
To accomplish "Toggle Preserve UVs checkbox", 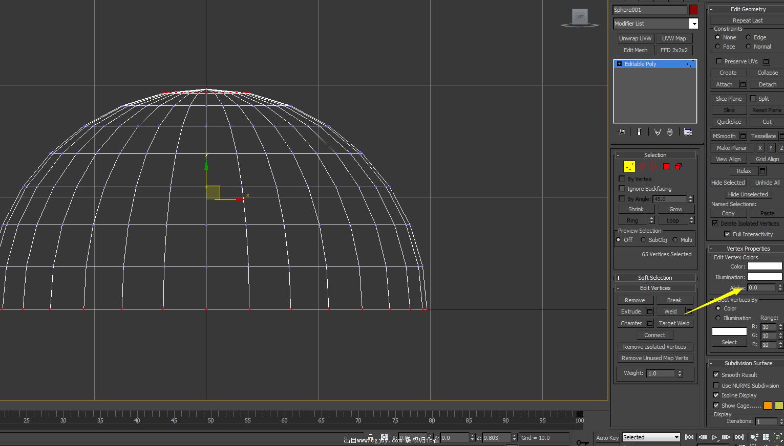I will click(719, 61).
